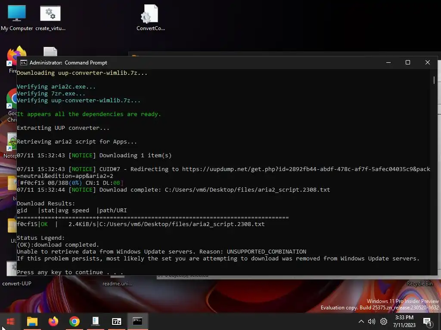
Task: Click the uupdump.net redirect URL text
Action: [x=306, y=169]
